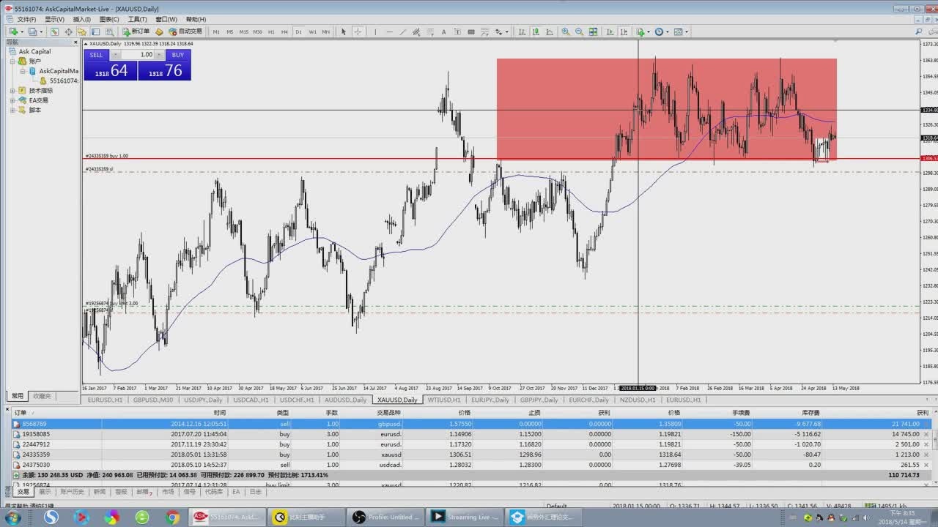Expand the EA交易 navigator node
The height and width of the screenshot is (527, 938).
click(12, 100)
